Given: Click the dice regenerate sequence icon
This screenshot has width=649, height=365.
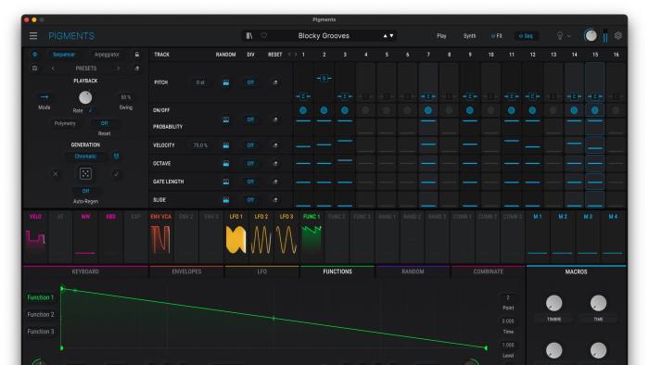Looking at the screenshot, I should tap(85, 173).
